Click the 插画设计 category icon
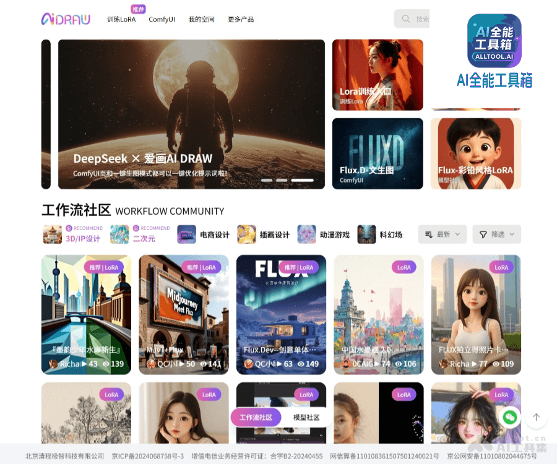 coord(246,234)
